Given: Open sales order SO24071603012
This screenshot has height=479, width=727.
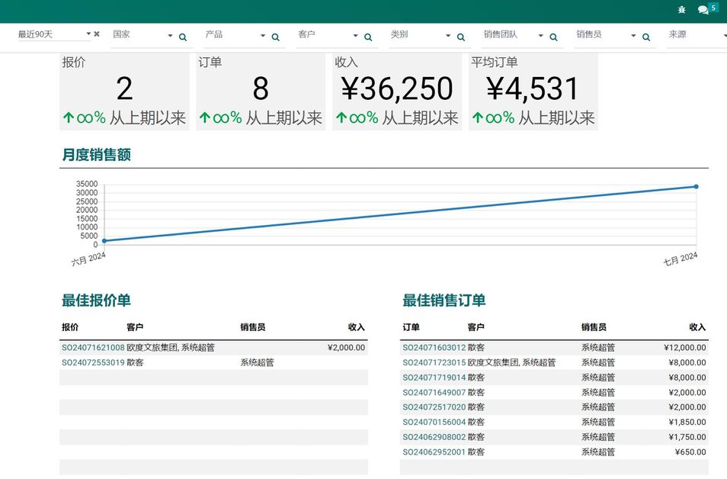Looking at the screenshot, I should pyautogui.click(x=434, y=348).
